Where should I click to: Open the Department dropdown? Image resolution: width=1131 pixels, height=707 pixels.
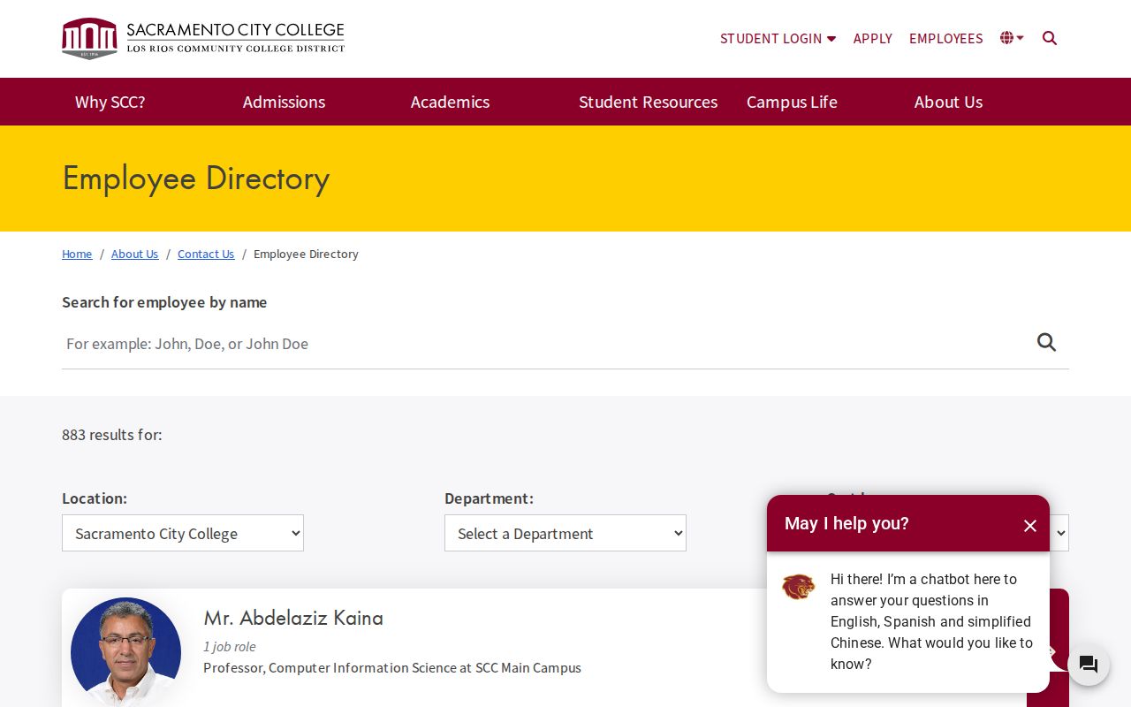[565, 533]
